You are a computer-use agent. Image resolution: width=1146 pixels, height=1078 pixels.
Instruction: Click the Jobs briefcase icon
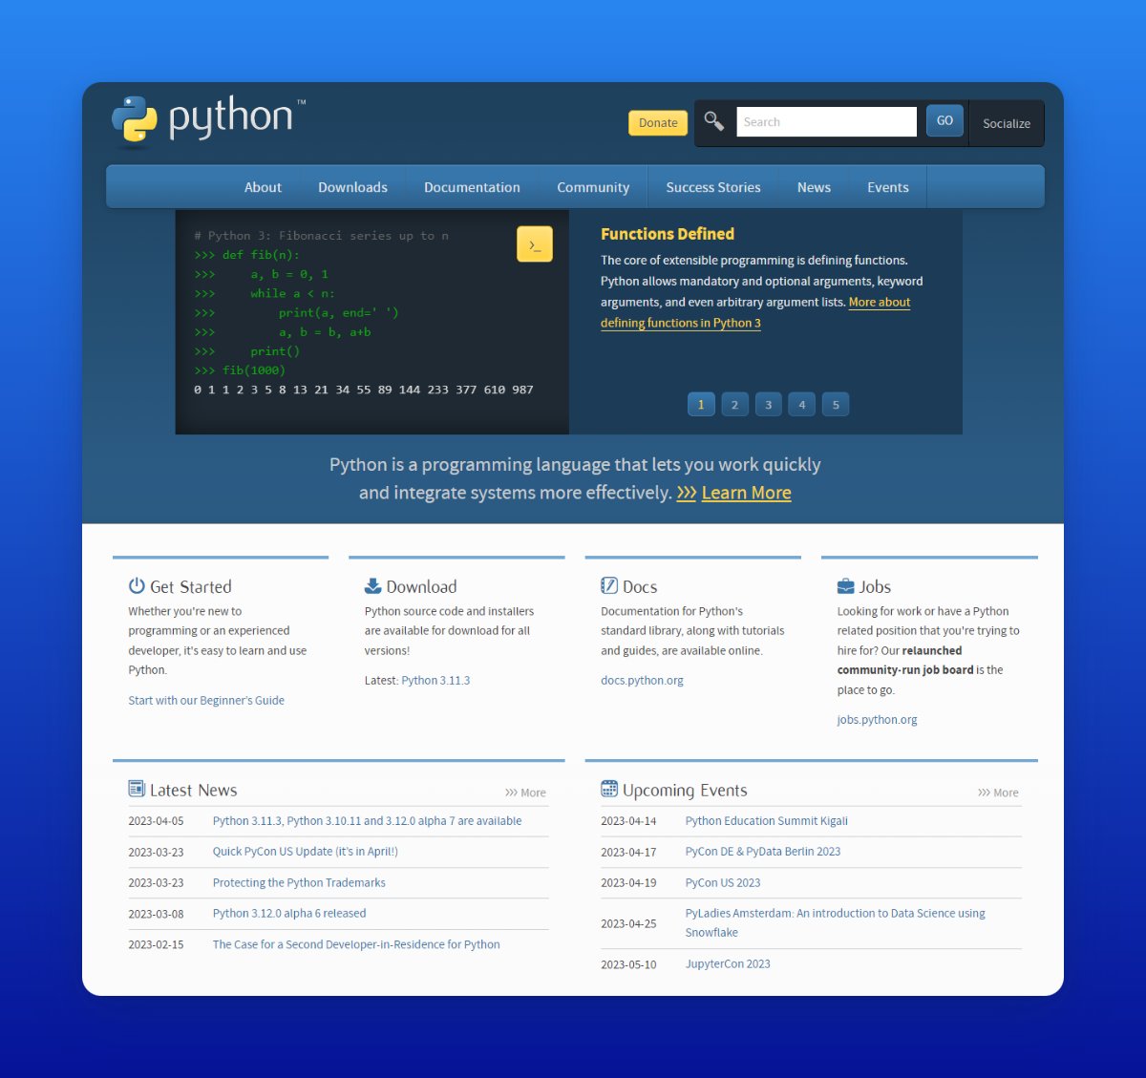tap(845, 585)
